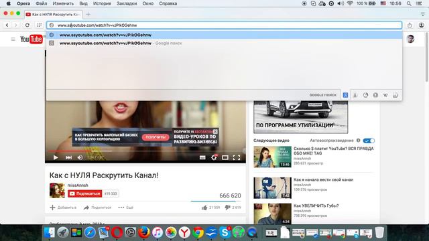The image size is (429, 241).
Task: Mute the video player volume
Action: pos(80,157)
